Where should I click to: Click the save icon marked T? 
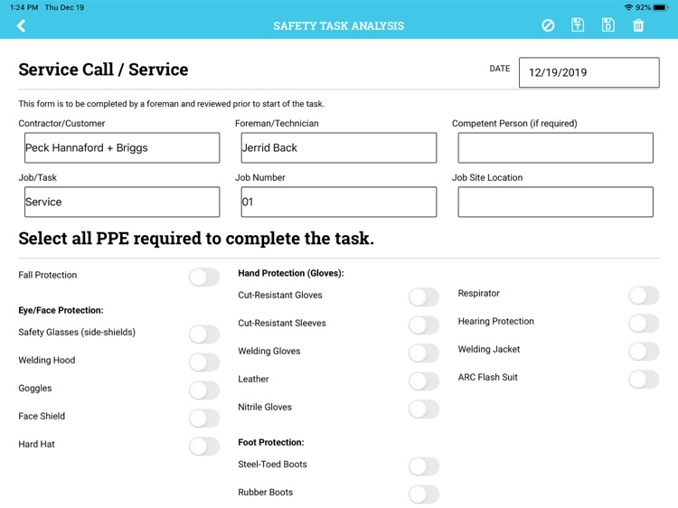579,25
